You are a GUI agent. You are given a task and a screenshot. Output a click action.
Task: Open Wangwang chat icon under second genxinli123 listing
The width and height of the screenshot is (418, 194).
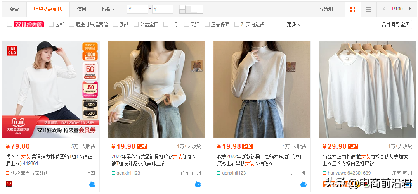[x=304, y=184]
